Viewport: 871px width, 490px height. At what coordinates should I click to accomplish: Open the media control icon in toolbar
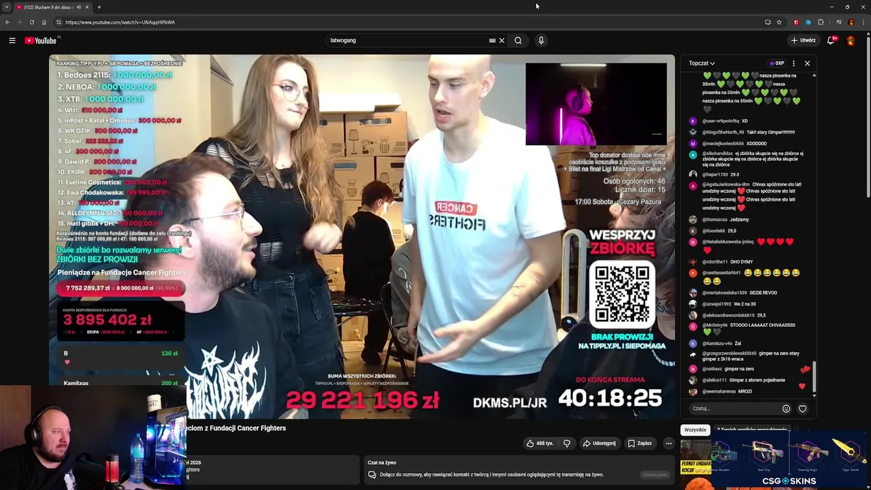click(x=838, y=22)
